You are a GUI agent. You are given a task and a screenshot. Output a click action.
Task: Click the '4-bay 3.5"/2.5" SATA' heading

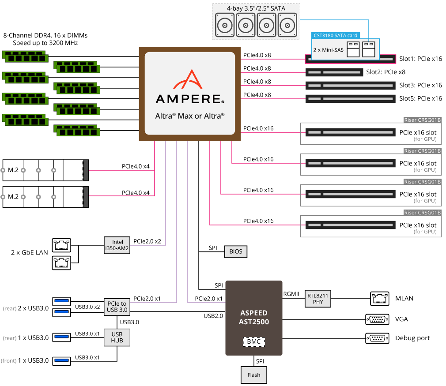pos(256,8)
